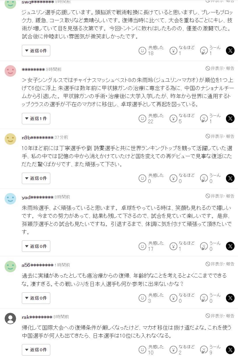This screenshot has width=238, height=357.
Task: Expand 返信0件 under a56 comment
Action: click(x=36, y=298)
